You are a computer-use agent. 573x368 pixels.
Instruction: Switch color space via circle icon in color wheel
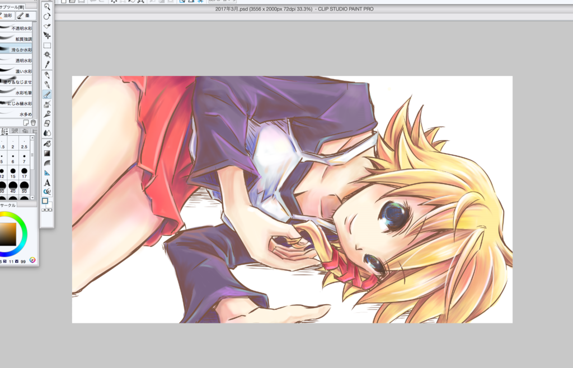point(32,260)
